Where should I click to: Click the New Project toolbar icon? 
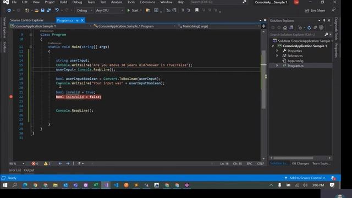pyautogui.click(x=27, y=10)
